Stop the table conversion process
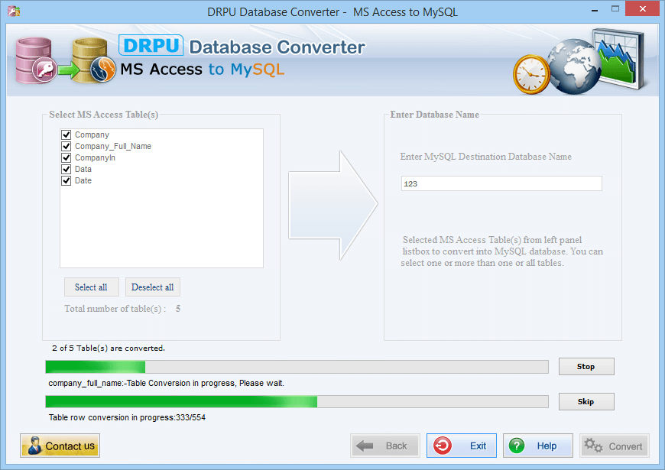Image resolution: width=665 pixels, height=470 pixels. tap(586, 367)
